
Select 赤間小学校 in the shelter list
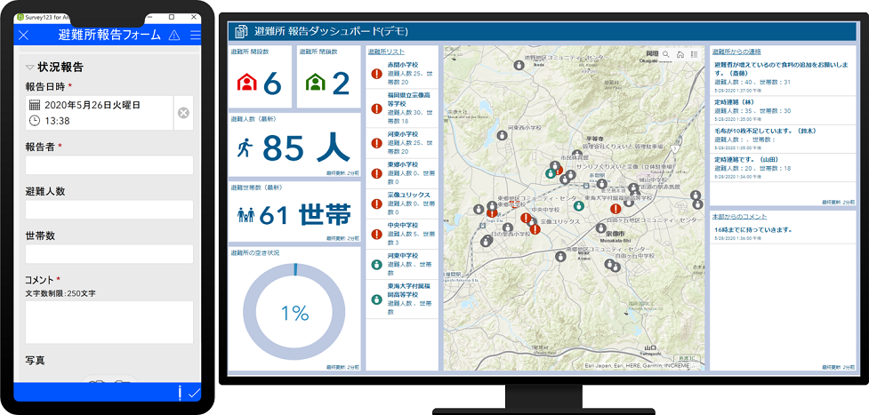point(402,73)
